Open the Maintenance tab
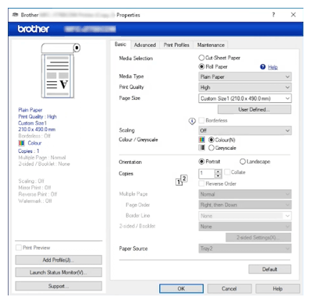This screenshot has width=312, height=304. [x=211, y=45]
